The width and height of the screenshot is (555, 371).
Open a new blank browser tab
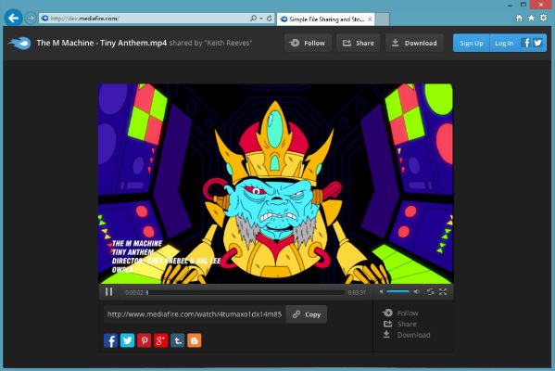(x=383, y=19)
